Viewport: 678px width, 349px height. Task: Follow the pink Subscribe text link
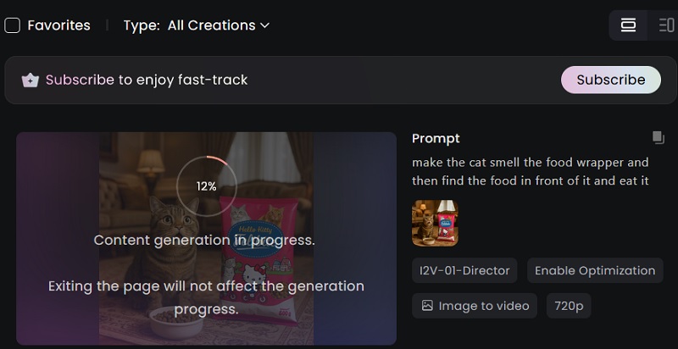coord(80,80)
